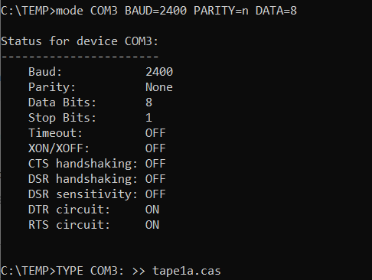Click the 'Baud:' label
The width and height of the screenshot is (372, 280).
(45, 72)
